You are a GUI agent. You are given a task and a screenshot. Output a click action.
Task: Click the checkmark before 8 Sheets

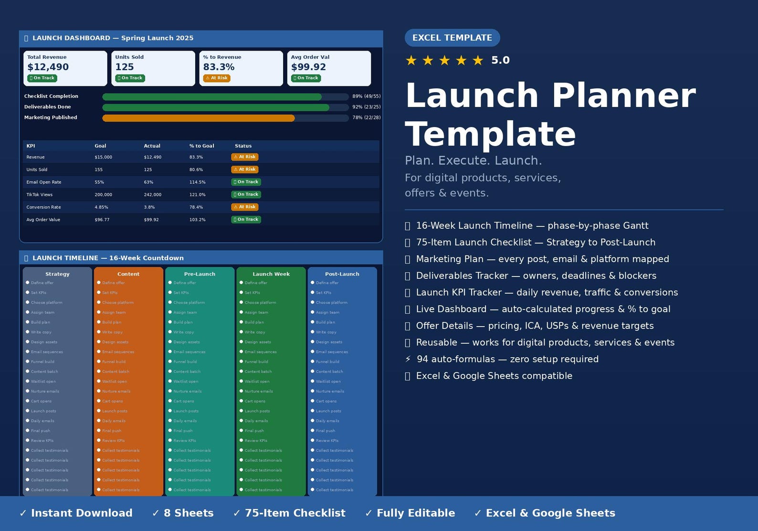(x=156, y=513)
